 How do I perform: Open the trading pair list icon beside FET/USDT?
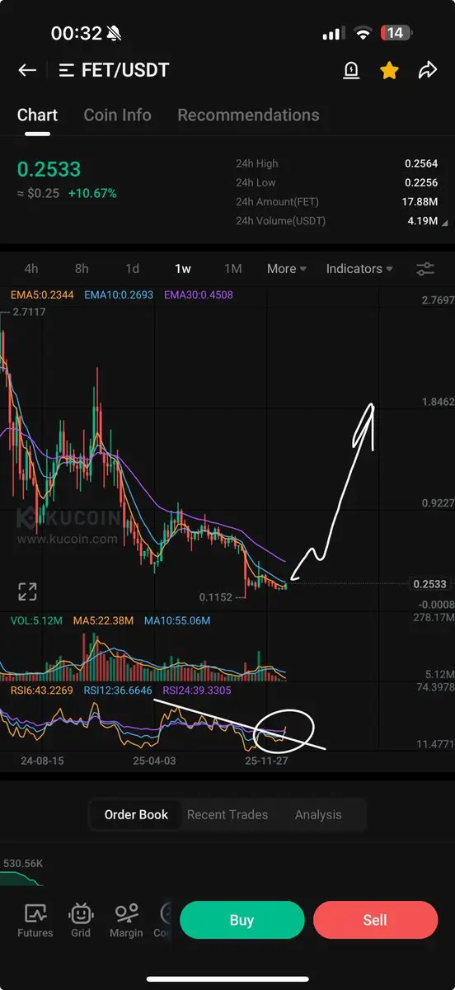pyautogui.click(x=67, y=70)
